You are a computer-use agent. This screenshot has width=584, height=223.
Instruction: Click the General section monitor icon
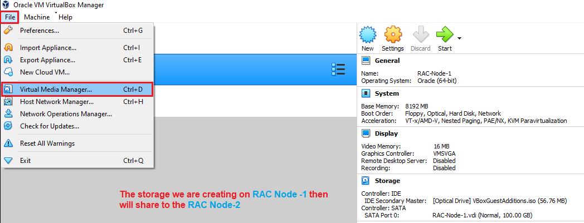point(366,61)
